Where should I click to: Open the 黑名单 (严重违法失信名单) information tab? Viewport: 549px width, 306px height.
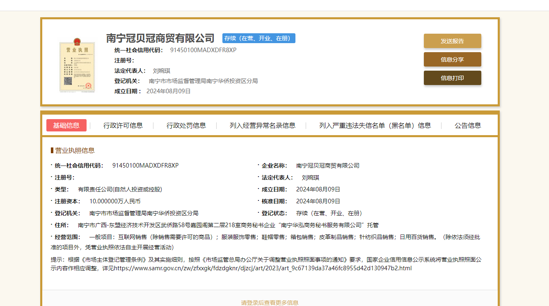pyautogui.click(x=374, y=125)
